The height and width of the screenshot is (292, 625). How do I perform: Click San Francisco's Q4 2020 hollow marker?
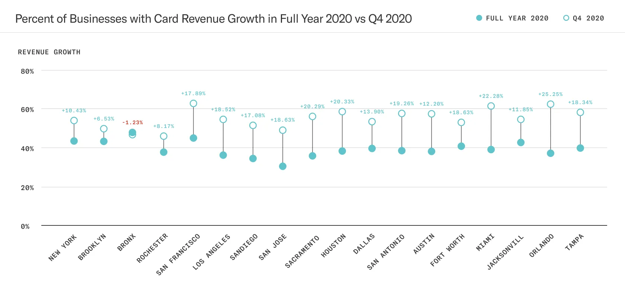tap(193, 103)
